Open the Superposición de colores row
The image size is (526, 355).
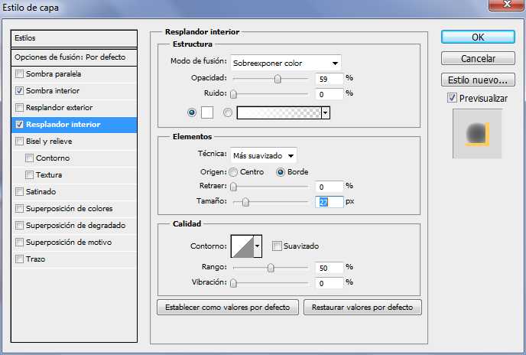[x=74, y=209]
